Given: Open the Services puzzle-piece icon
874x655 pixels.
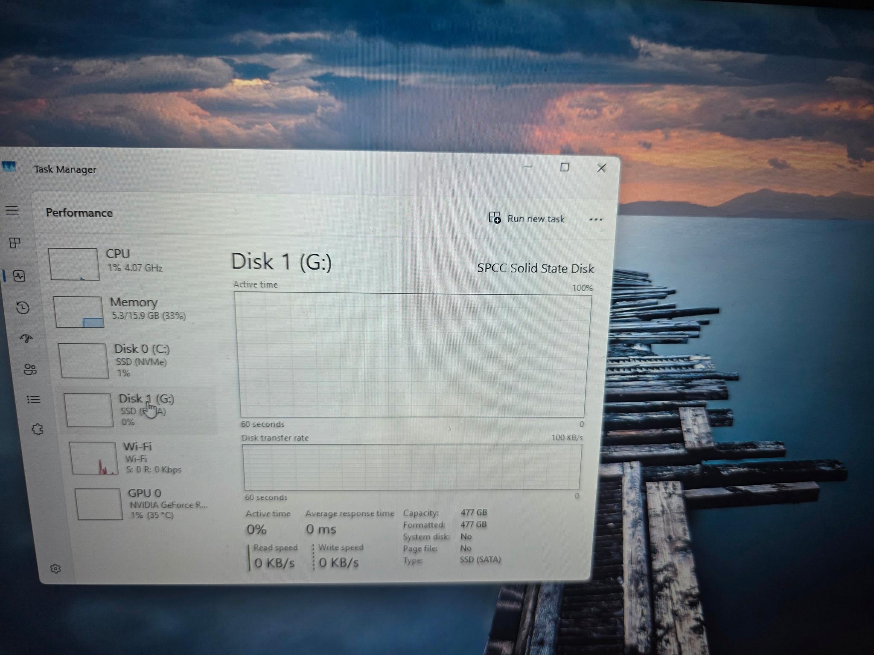Looking at the screenshot, I should pyautogui.click(x=38, y=429).
